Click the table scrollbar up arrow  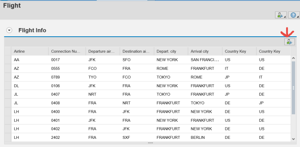294,58
